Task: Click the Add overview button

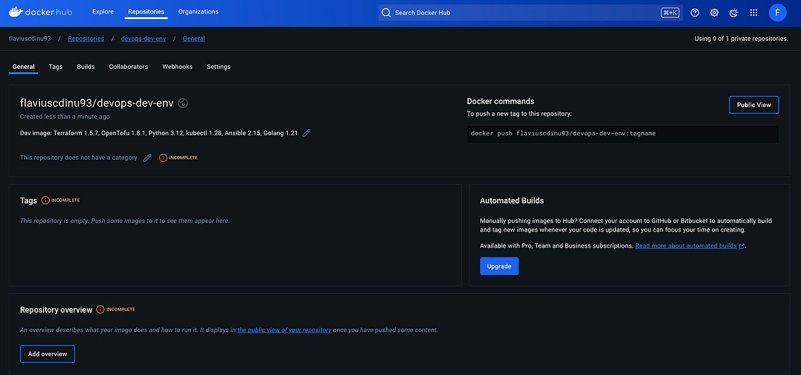Action: [x=47, y=354]
